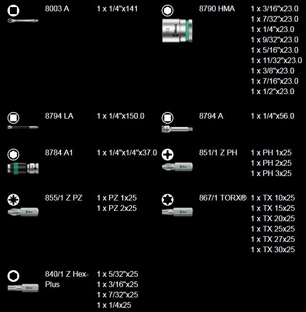
Task: Click the size 1 x 1/4"x150.0
Action: coord(121,116)
